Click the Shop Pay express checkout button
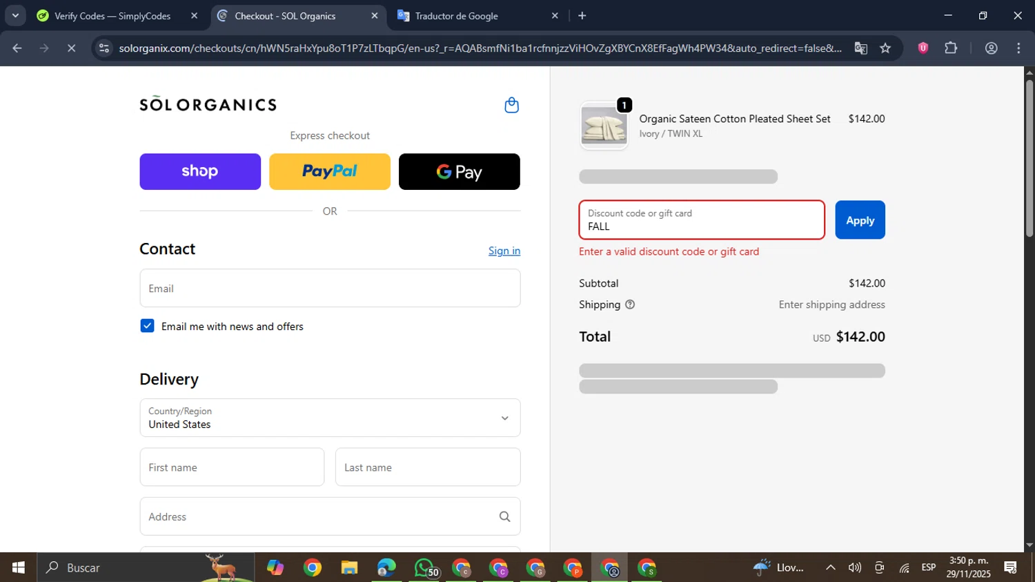 (x=200, y=171)
